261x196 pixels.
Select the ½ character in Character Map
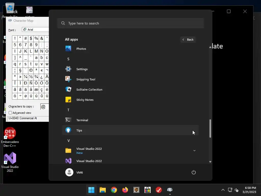point(31,77)
